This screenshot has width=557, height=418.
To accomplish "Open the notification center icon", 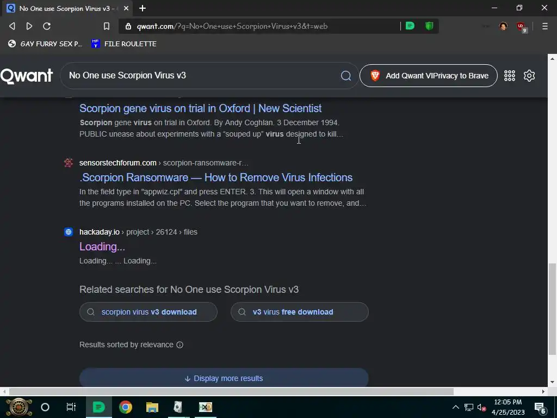I will 540,408.
